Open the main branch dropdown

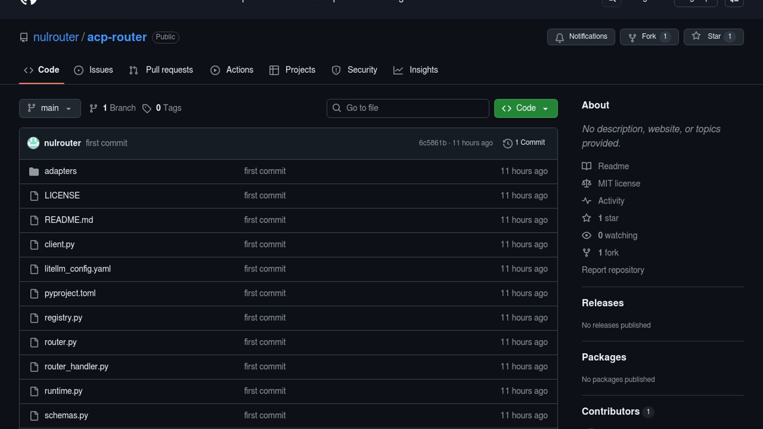click(50, 108)
